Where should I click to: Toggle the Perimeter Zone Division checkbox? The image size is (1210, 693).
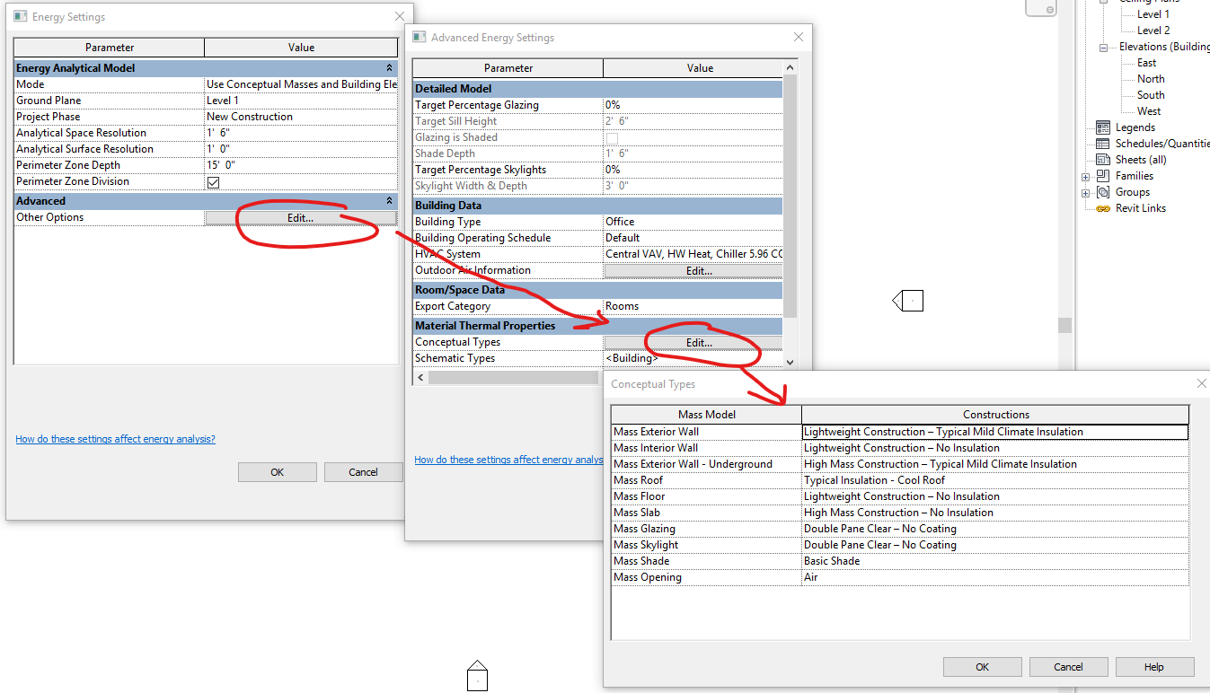[211, 180]
